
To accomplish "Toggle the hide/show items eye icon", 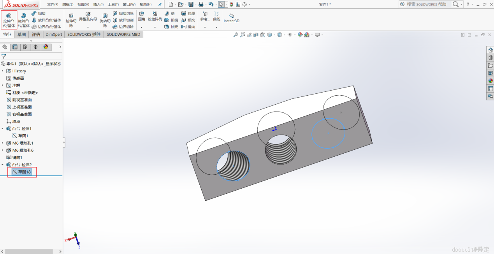I will click(x=290, y=35).
